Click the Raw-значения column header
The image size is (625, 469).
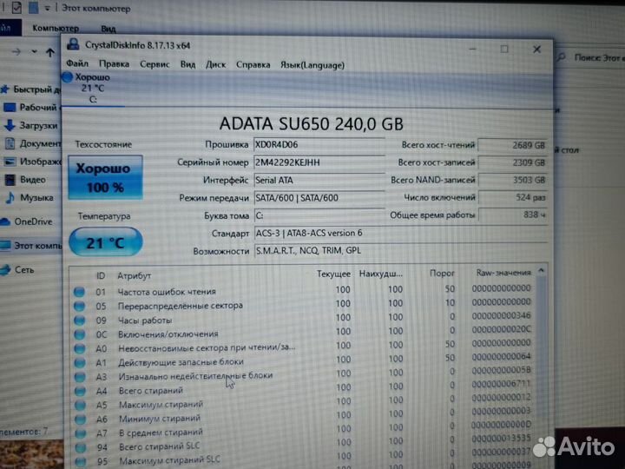click(503, 273)
